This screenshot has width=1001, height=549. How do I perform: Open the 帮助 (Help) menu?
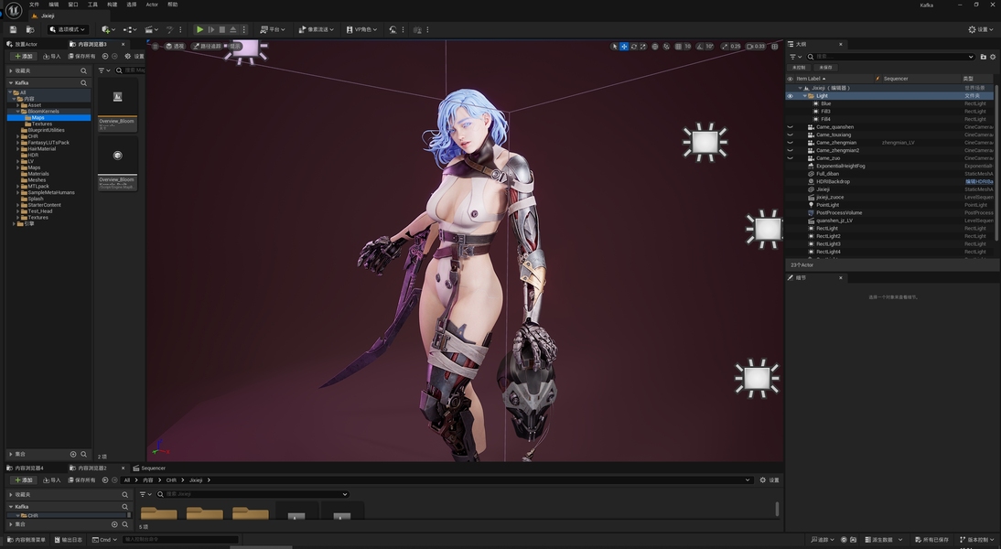point(172,5)
